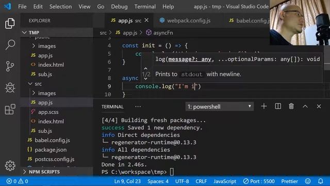Change encoding via UTF-8 status item
Screen dimensions: 330x186
tap(182, 181)
